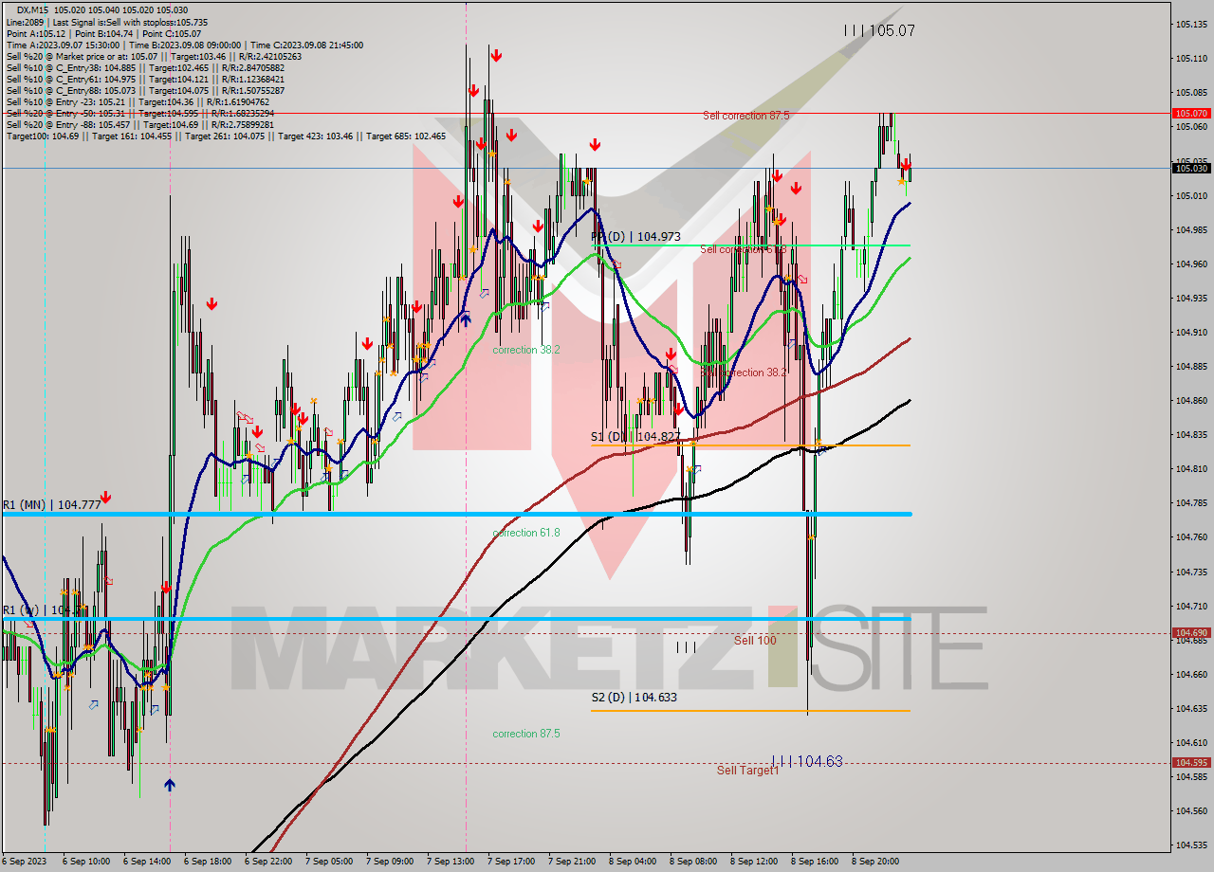
Task: Click the green 'correction 61.8' label
Action: (x=526, y=533)
